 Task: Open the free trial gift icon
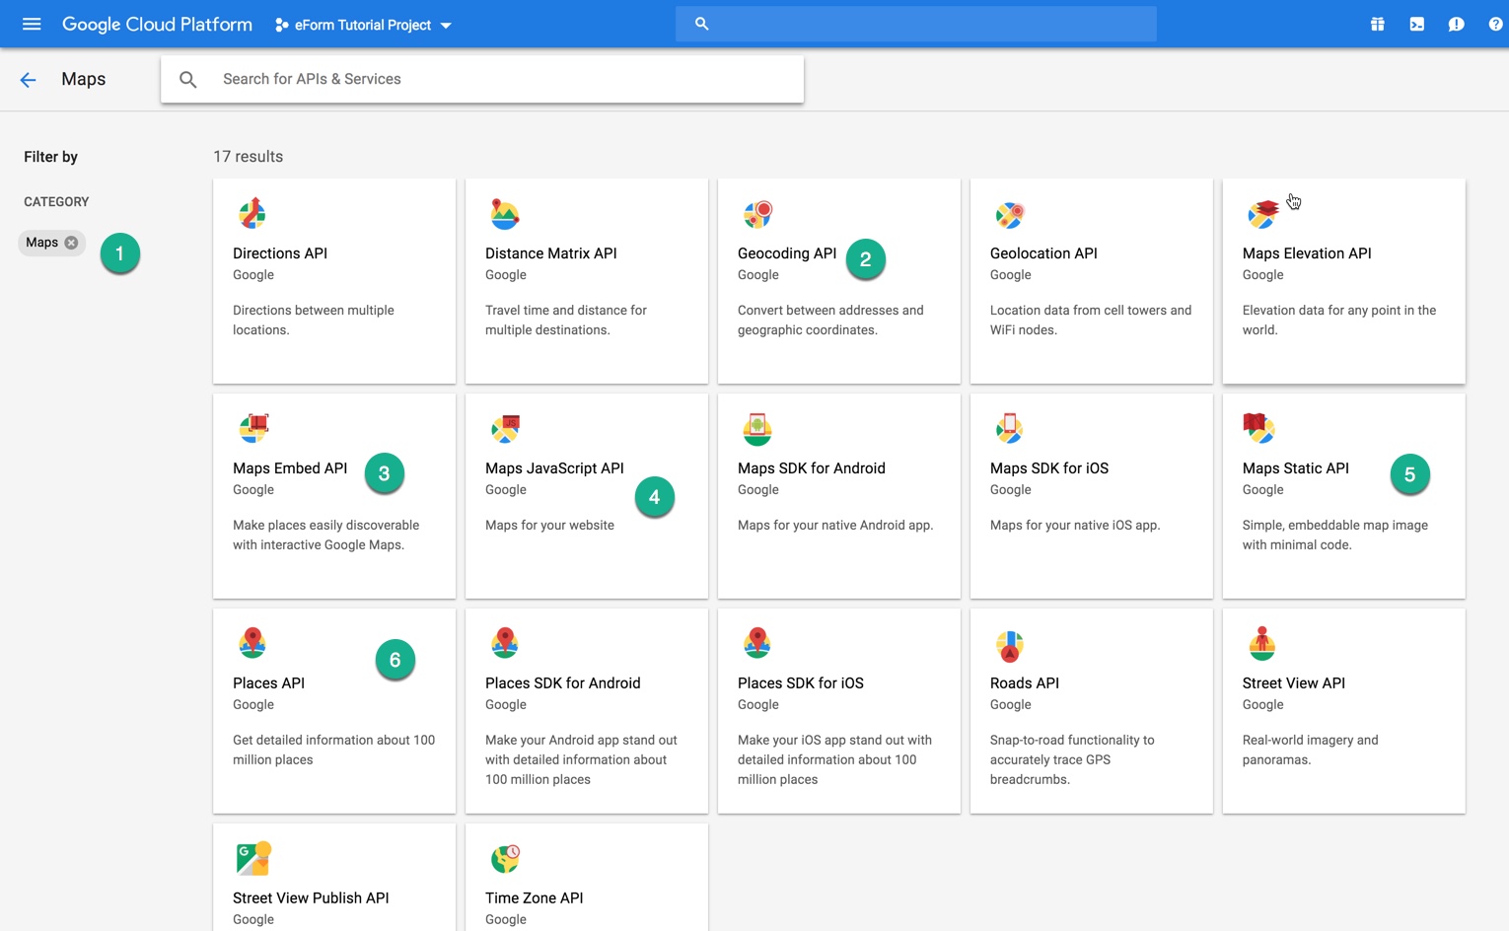(x=1377, y=25)
